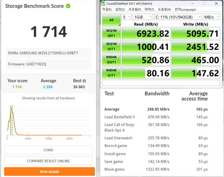
Task: Open the 설정(S) menu
Action: (x=120, y=9)
